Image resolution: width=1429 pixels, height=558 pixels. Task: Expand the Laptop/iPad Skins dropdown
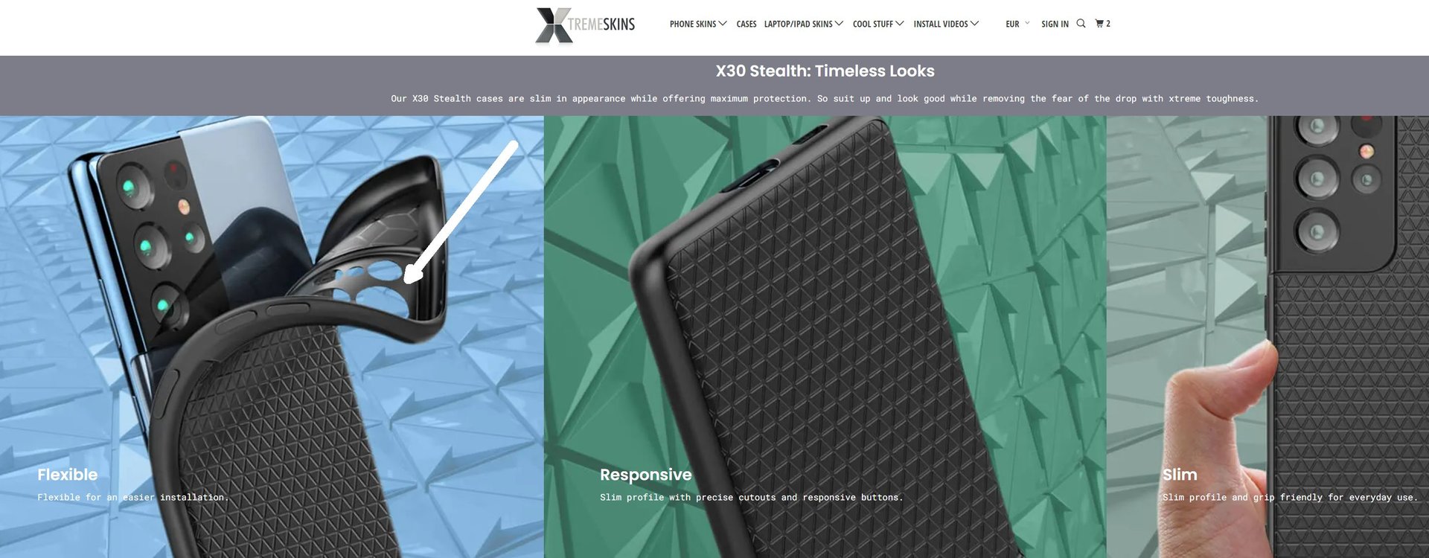(804, 25)
